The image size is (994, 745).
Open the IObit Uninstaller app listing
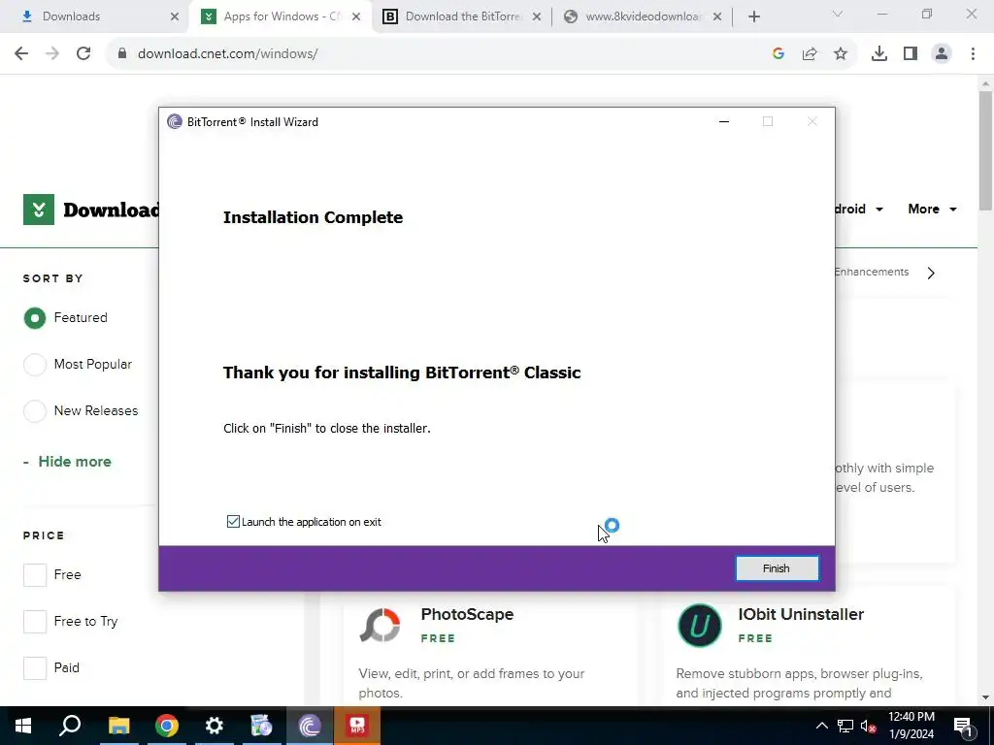pos(801,614)
